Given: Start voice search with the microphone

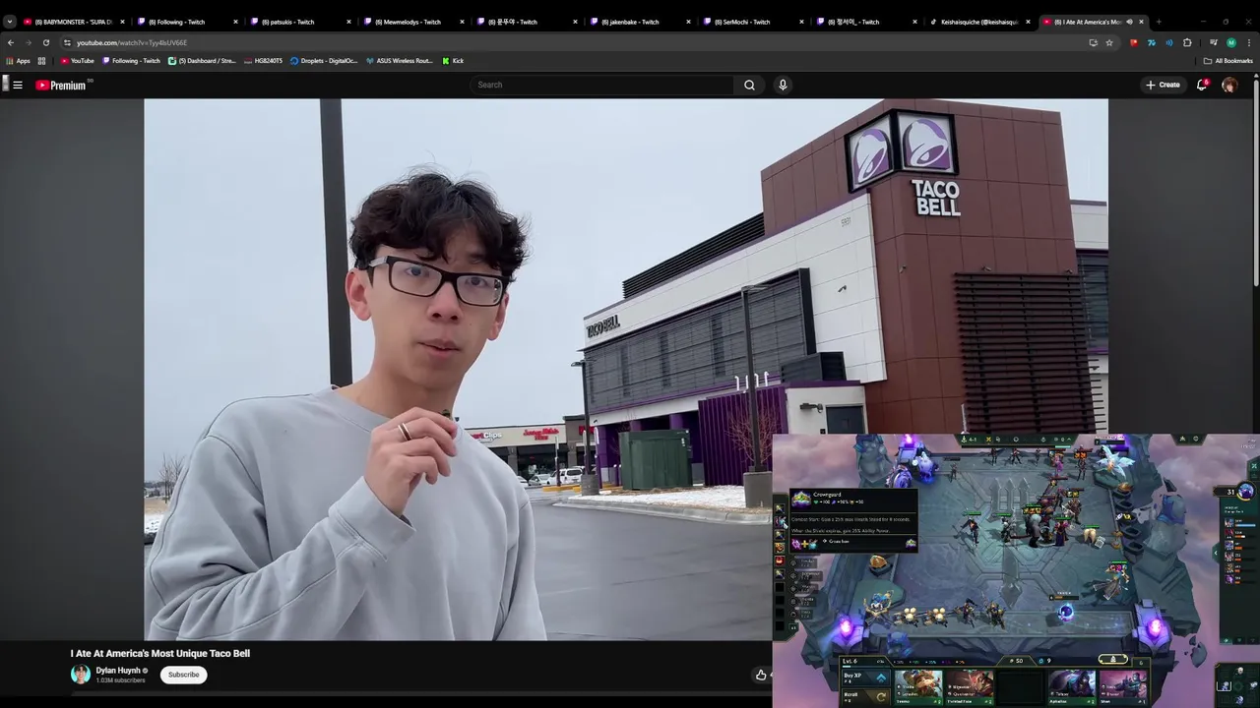Looking at the screenshot, I should (783, 85).
